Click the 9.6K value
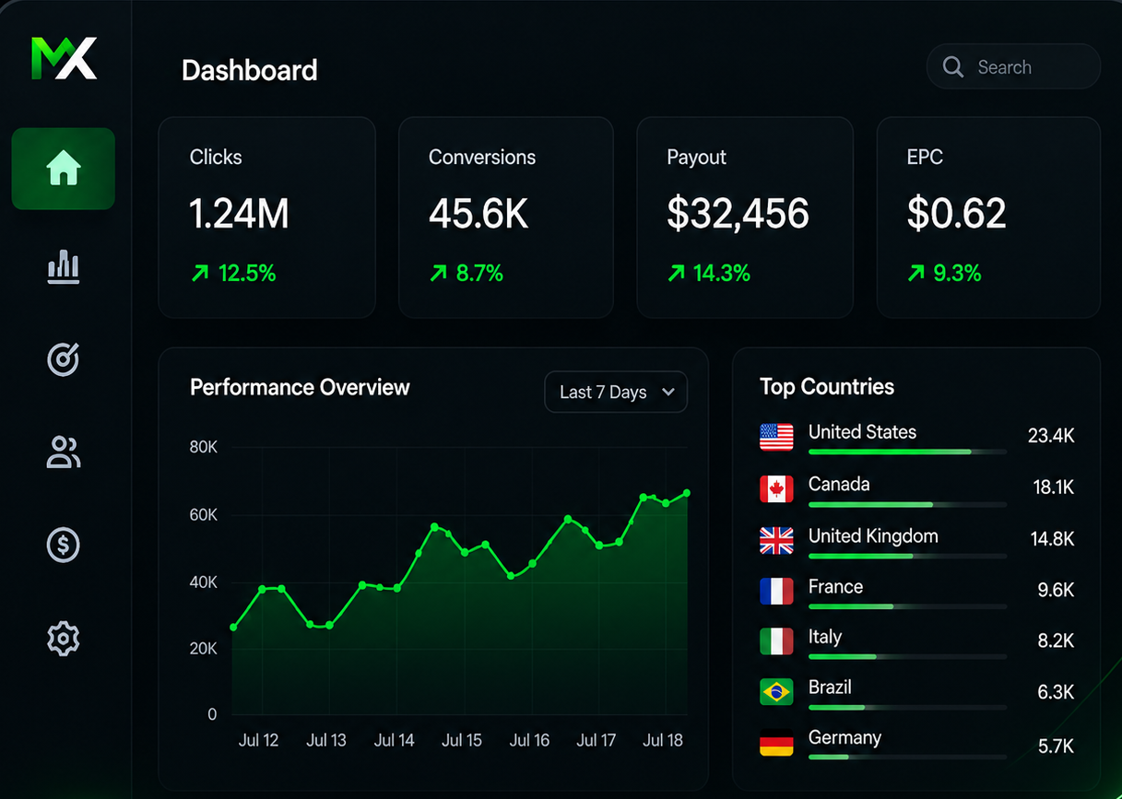The image size is (1122, 799). pyautogui.click(x=1057, y=590)
